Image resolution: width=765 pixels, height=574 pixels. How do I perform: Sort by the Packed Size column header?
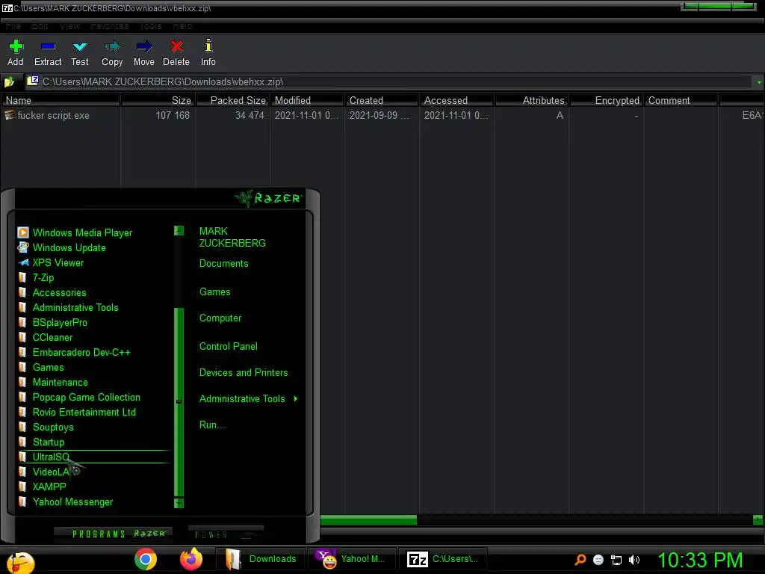232,100
